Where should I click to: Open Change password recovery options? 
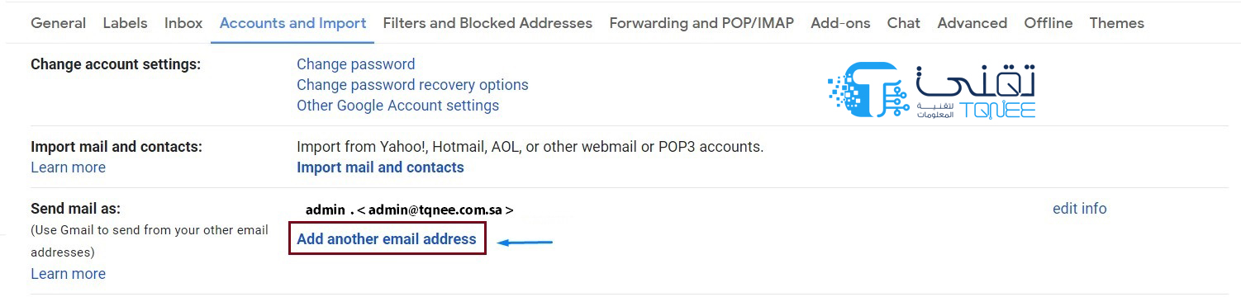412,84
